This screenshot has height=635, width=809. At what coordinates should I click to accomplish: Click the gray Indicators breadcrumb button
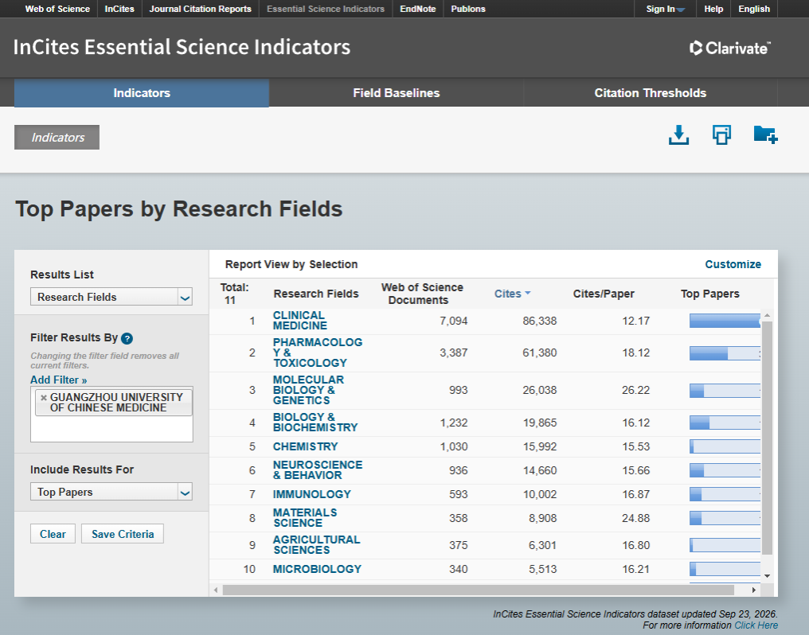coord(57,137)
